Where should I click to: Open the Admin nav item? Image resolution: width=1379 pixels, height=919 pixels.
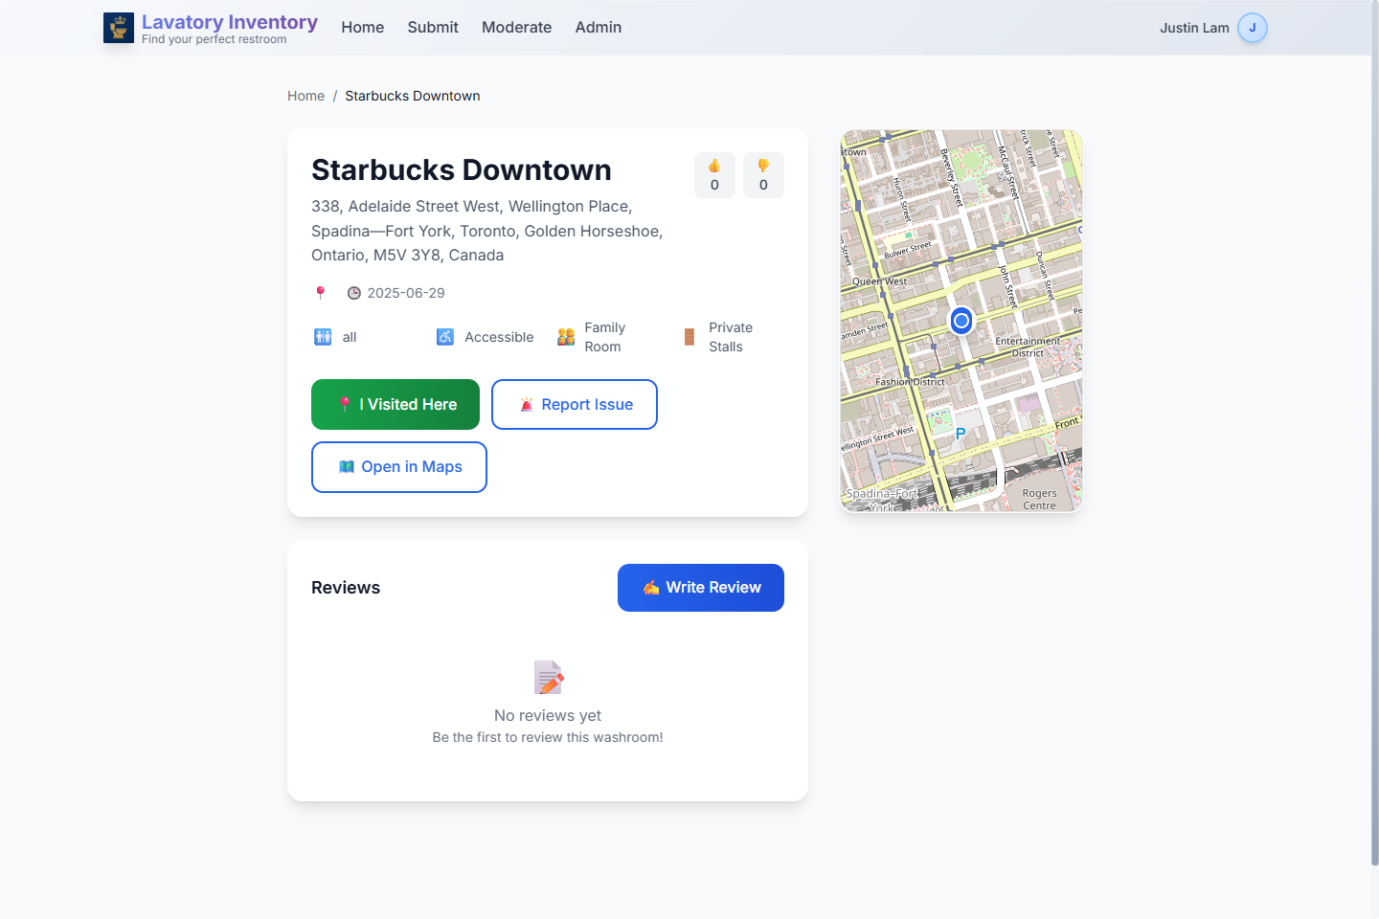(599, 27)
